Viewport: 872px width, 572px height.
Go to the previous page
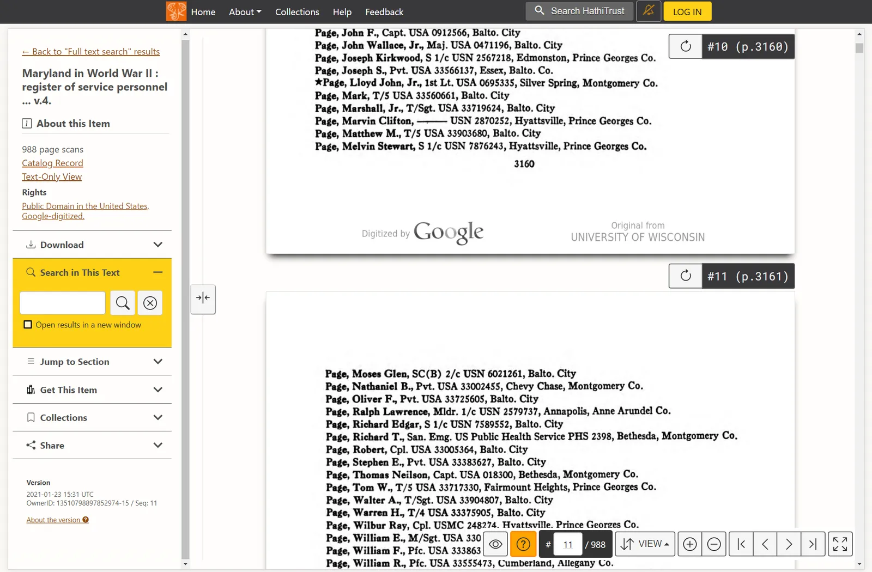765,544
